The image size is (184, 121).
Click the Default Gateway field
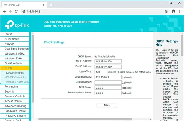click(108, 77)
